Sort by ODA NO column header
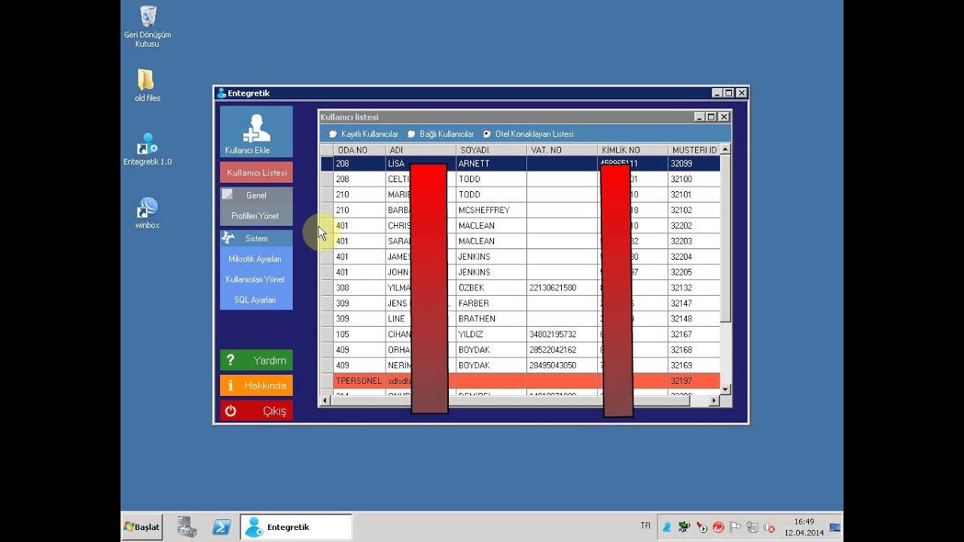 click(x=359, y=150)
